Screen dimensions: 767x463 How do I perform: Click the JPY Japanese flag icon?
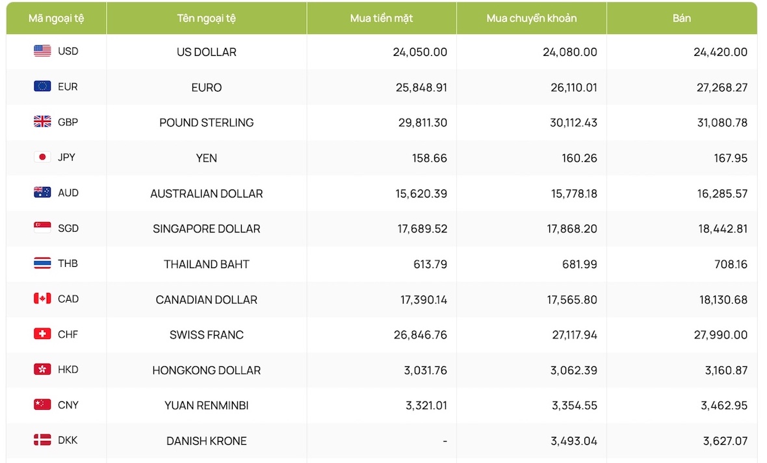[x=42, y=157]
